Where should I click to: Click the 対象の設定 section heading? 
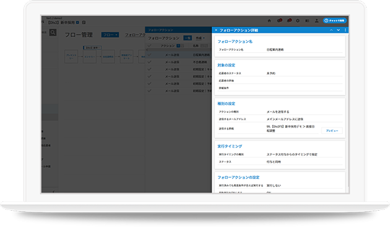click(x=226, y=65)
